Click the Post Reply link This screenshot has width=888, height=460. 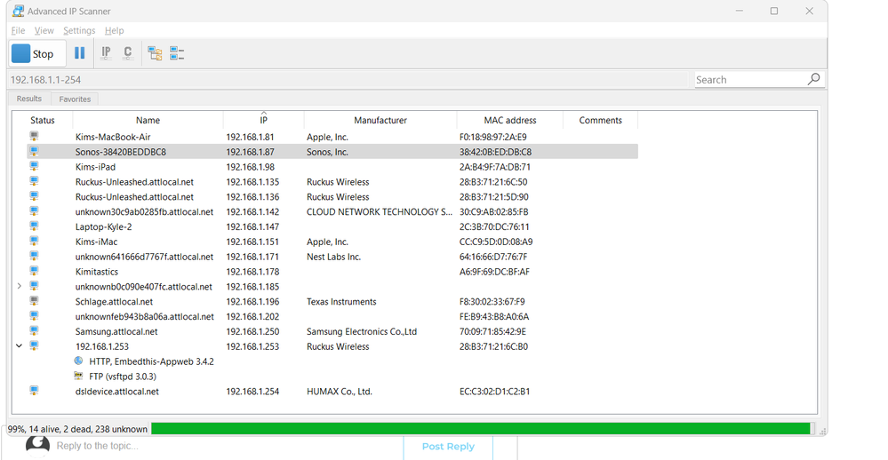448,447
